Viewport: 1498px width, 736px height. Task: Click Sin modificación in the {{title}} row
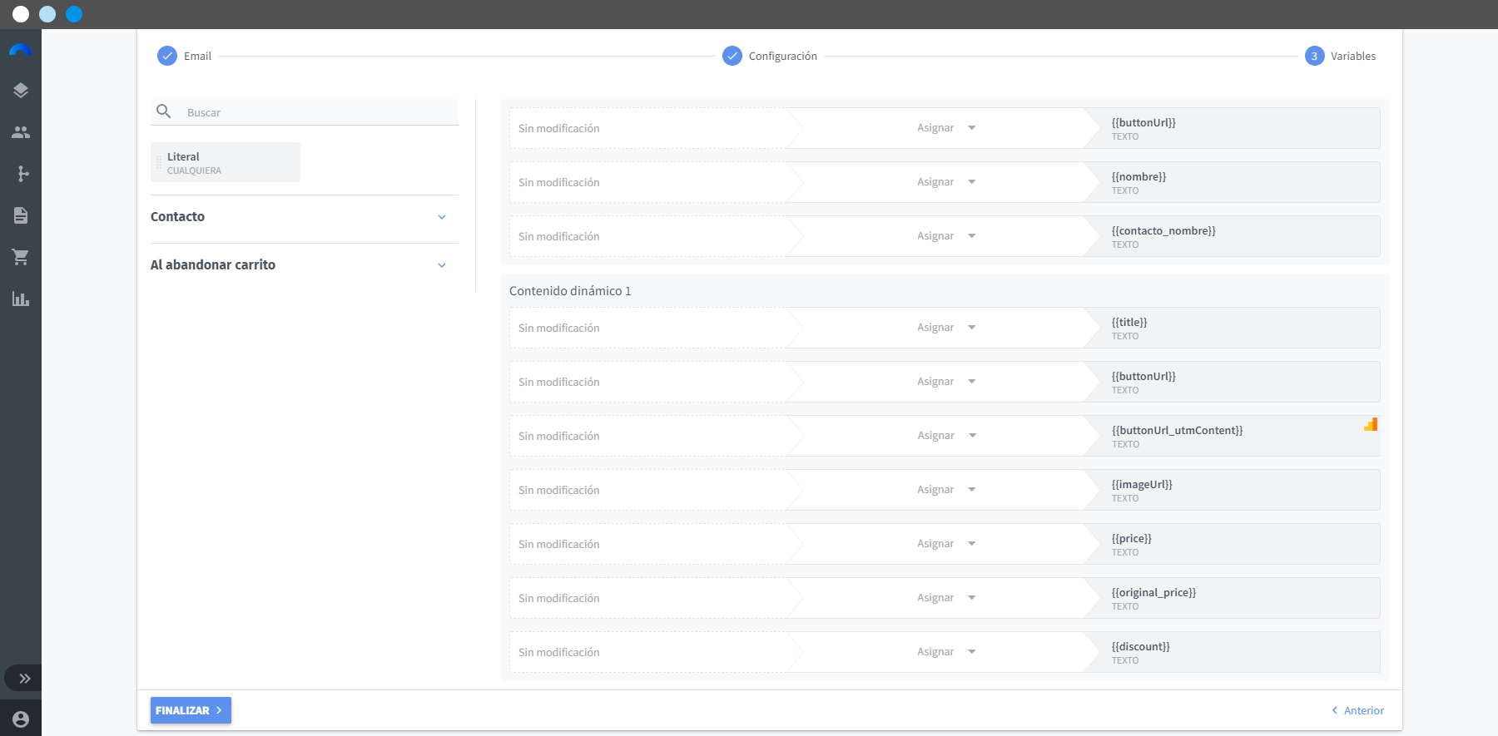coord(559,328)
